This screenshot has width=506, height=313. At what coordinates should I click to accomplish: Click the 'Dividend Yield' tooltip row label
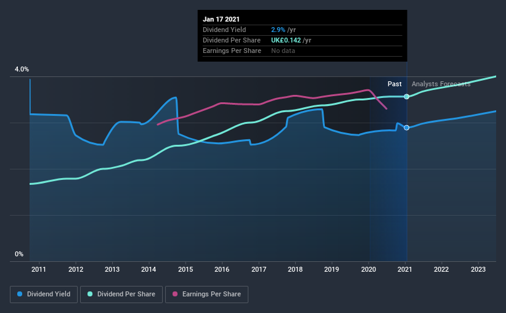pyautogui.click(x=224, y=30)
